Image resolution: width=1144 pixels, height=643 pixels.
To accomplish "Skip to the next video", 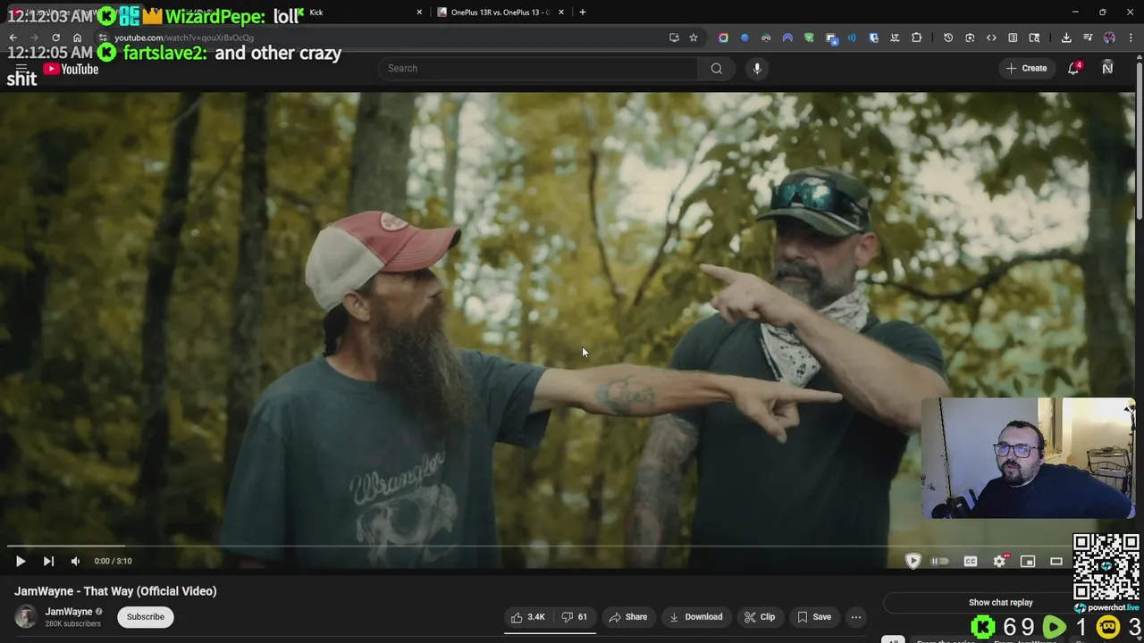I will coord(48,561).
